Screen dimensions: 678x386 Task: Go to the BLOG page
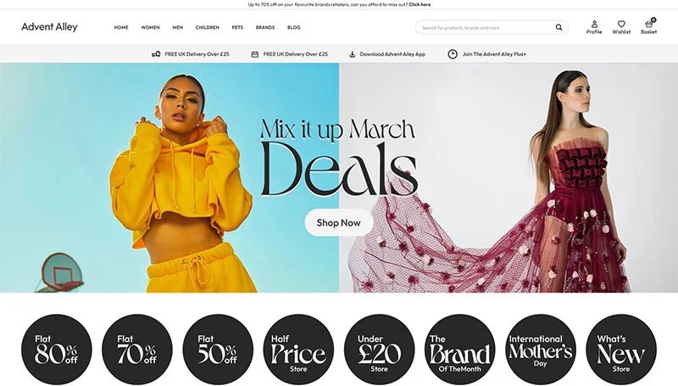pos(293,27)
